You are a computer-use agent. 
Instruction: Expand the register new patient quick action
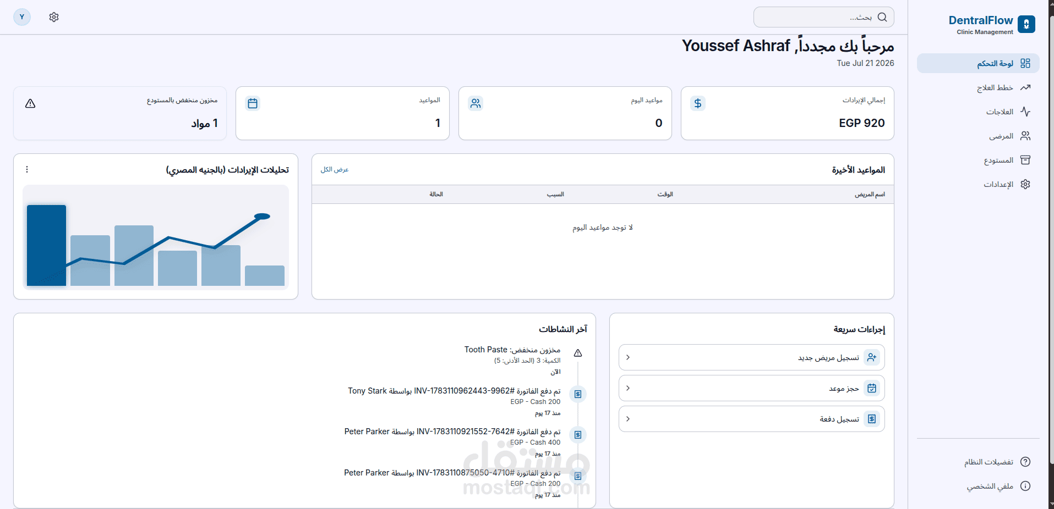pyautogui.click(x=752, y=357)
